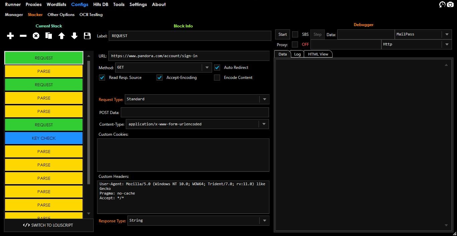Check the SBS checkbox in the Debugger
Image resolution: width=457 pixels, height=236 pixels.
(x=295, y=34)
